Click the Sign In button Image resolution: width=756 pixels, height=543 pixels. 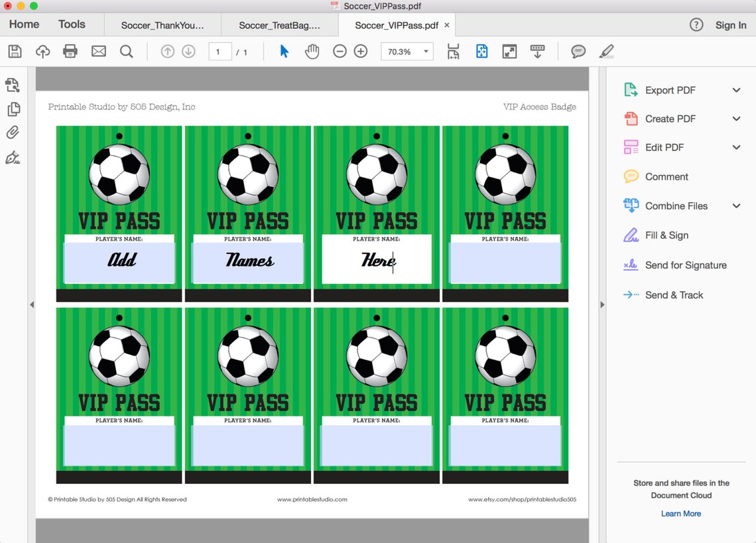click(x=730, y=25)
